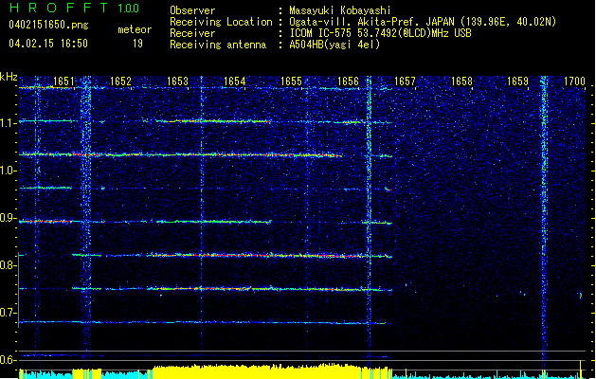Screen dimensions: 596x379
Task: Click location text Ogata-vill. Akita-Pref. JAPAN
Action: click(371, 22)
